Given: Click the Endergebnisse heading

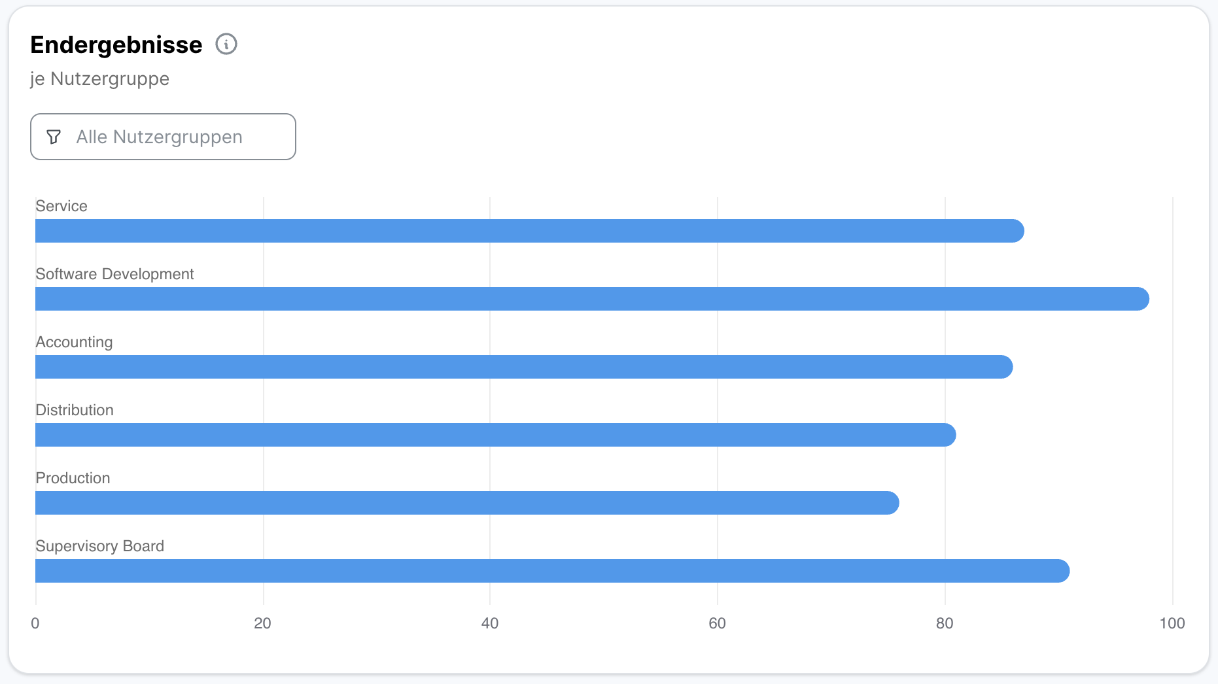Looking at the screenshot, I should tap(116, 44).
